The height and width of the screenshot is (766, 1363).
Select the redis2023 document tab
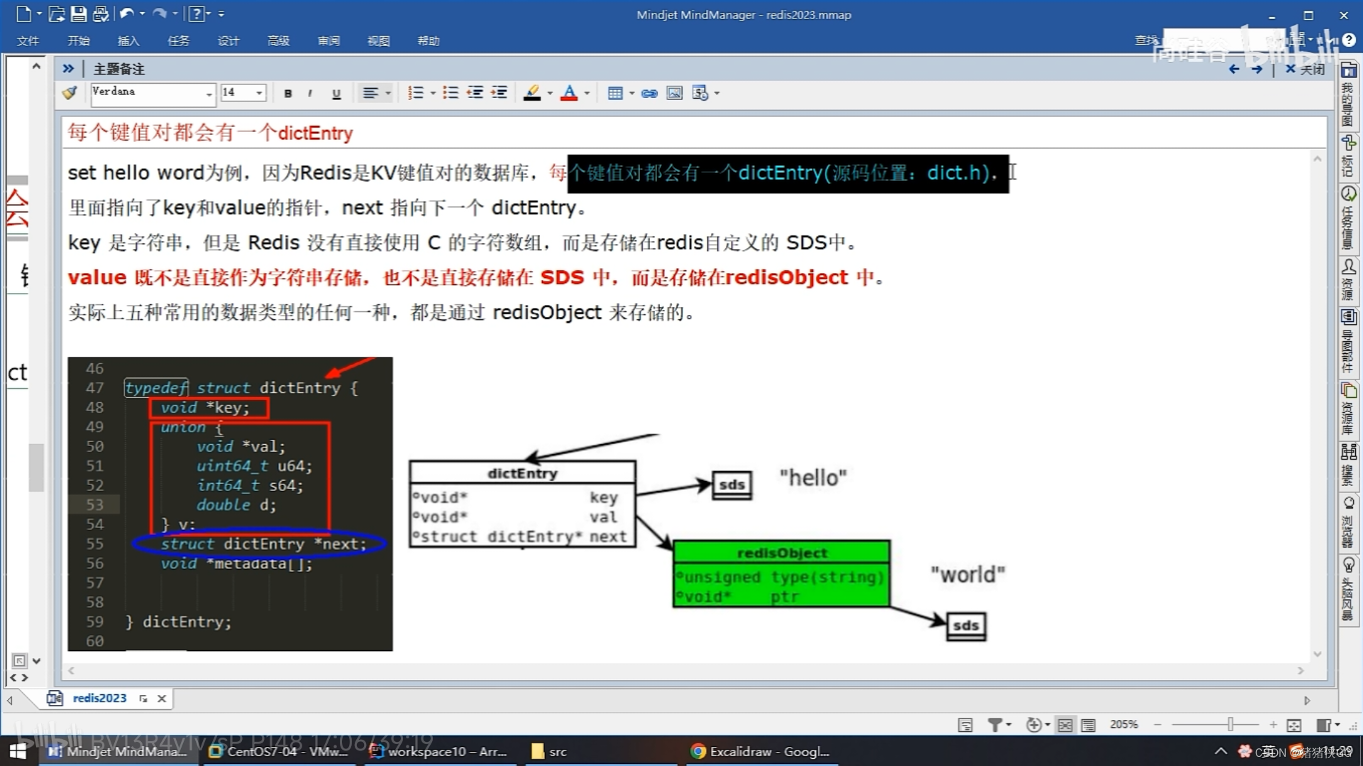coord(99,698)
